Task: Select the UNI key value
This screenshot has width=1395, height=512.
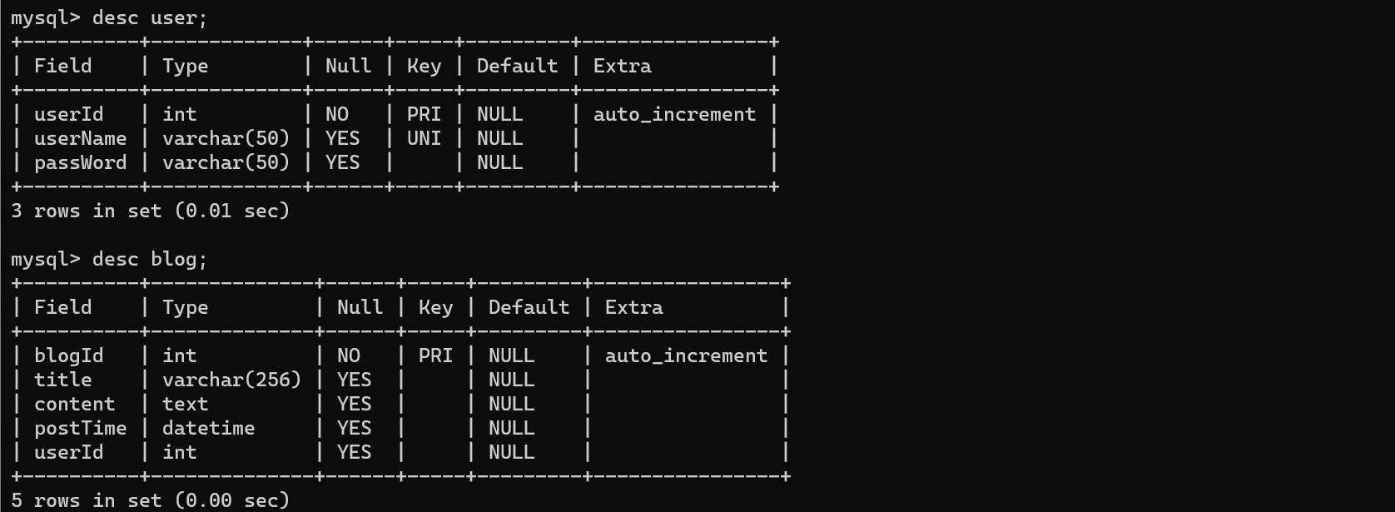Action: [x=424, y=138]
